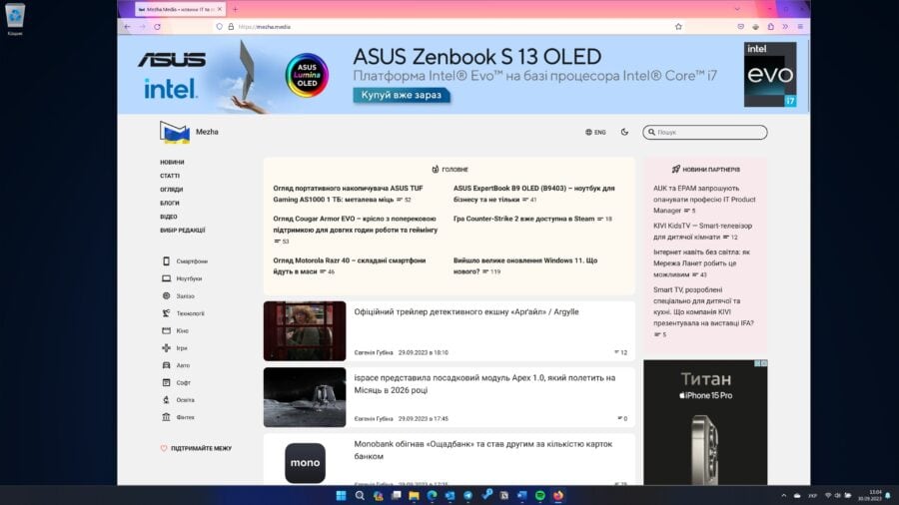The image size is (899, 505).
Task: Select the Ігри category icon
Action: coord(166,347)
